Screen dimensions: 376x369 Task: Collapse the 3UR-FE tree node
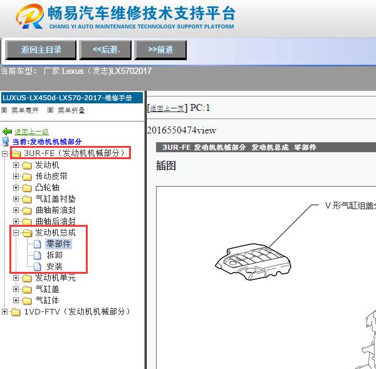click(4, 153)
